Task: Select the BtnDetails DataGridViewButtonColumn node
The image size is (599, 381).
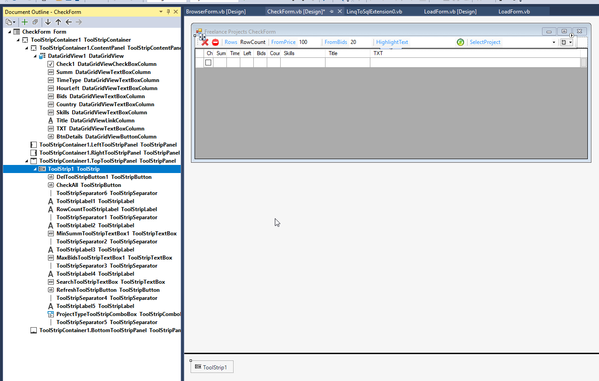Action: coord(106,137)
